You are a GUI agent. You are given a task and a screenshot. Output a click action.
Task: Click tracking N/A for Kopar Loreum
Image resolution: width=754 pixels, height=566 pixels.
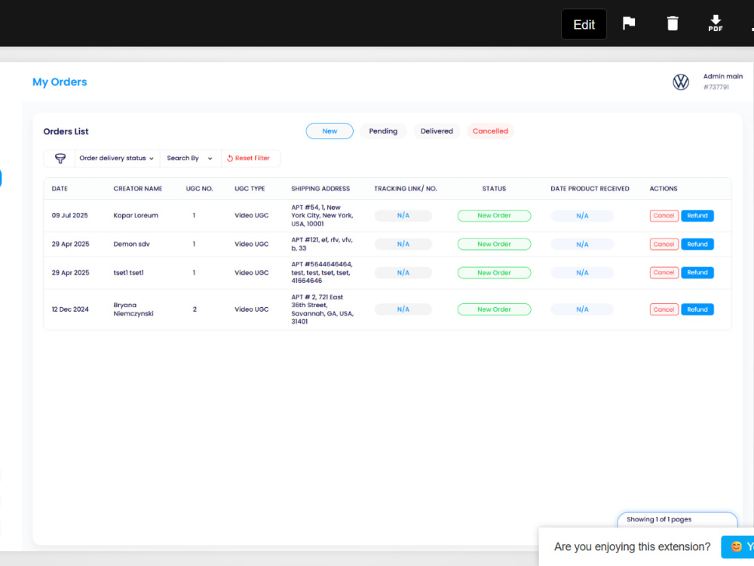click(403, 216)
